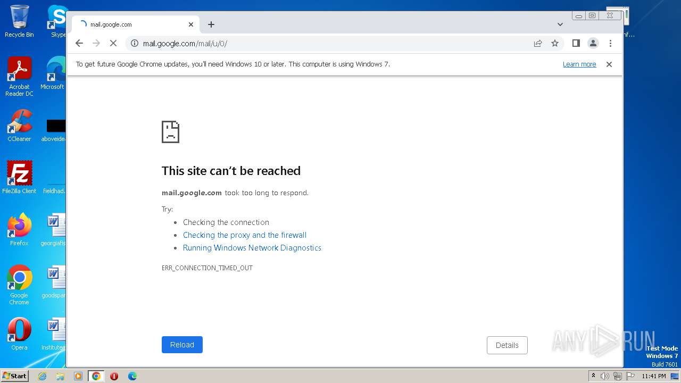Open volume speaker tray icon

(605, 376)
